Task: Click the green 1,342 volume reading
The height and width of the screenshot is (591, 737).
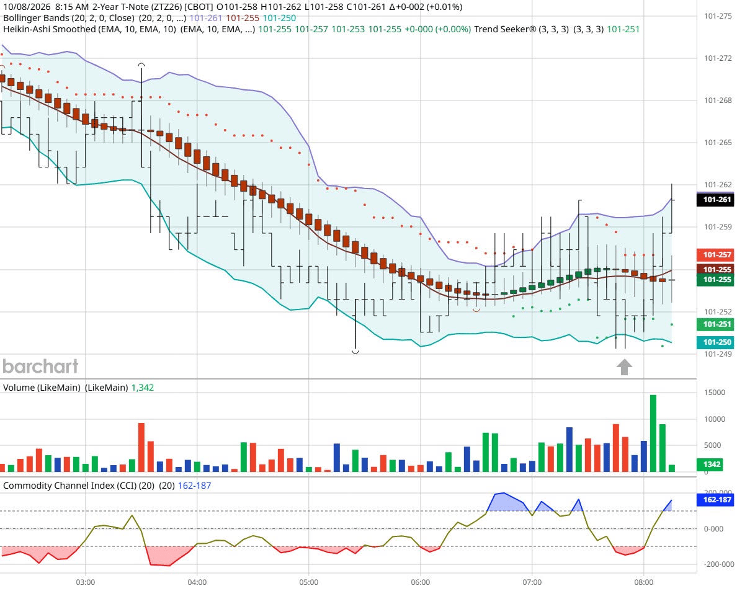Action: (x=143, y=388)
